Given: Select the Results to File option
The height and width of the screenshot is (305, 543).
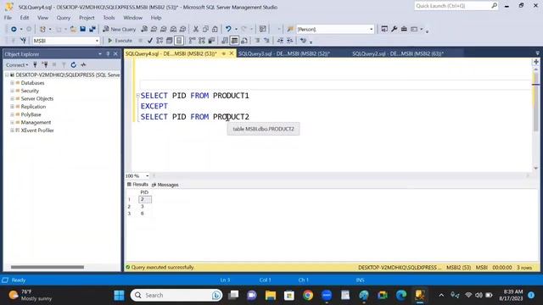Looking at the screenshot, I should click(x=244, y=41).
